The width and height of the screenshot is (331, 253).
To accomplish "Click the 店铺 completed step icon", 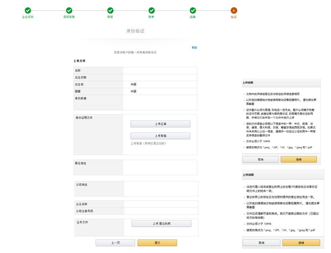I will [x=193, y=10].
